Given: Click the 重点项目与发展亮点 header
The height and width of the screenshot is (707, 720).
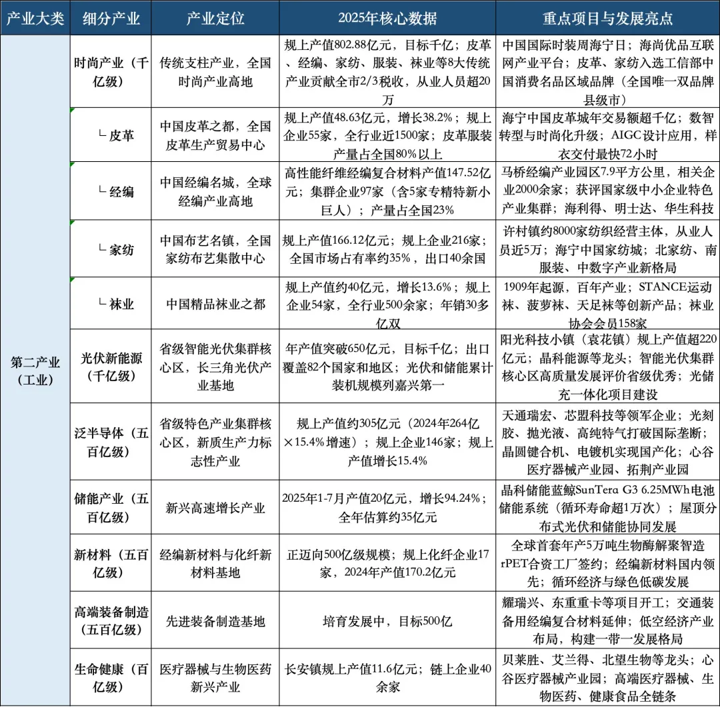Looking at the screenshot, I should [607, 18].
